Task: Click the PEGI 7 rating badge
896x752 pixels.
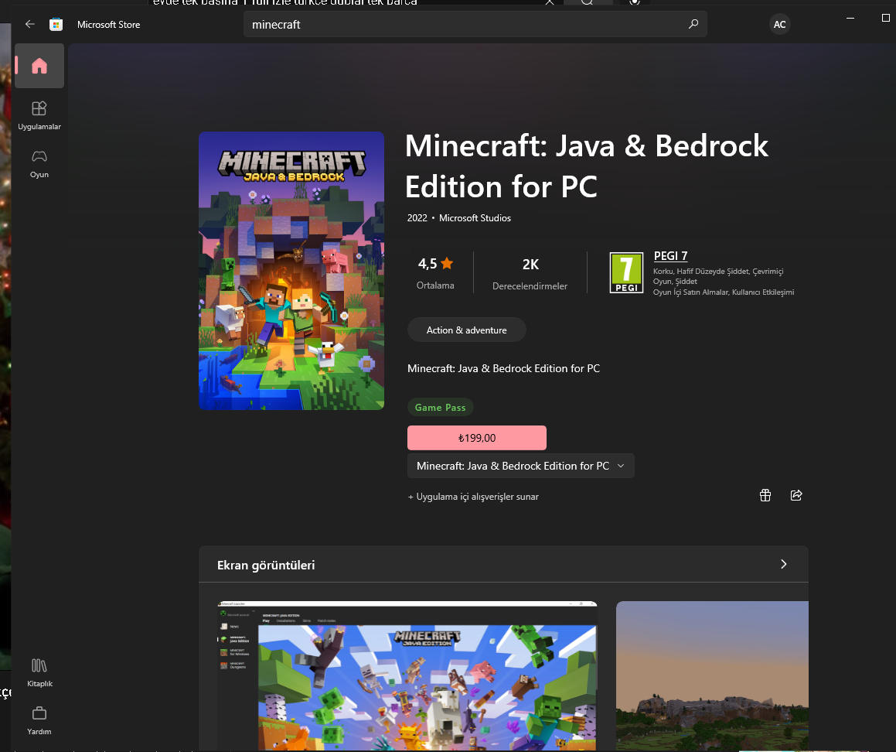Action: pos(626,273)
